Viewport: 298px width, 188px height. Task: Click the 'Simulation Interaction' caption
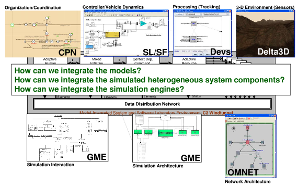tap(51, 165)
